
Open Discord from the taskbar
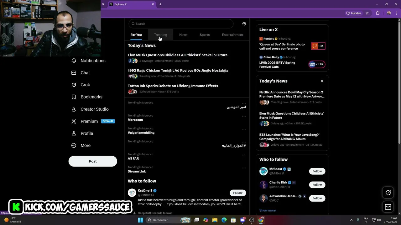point(242,220)
